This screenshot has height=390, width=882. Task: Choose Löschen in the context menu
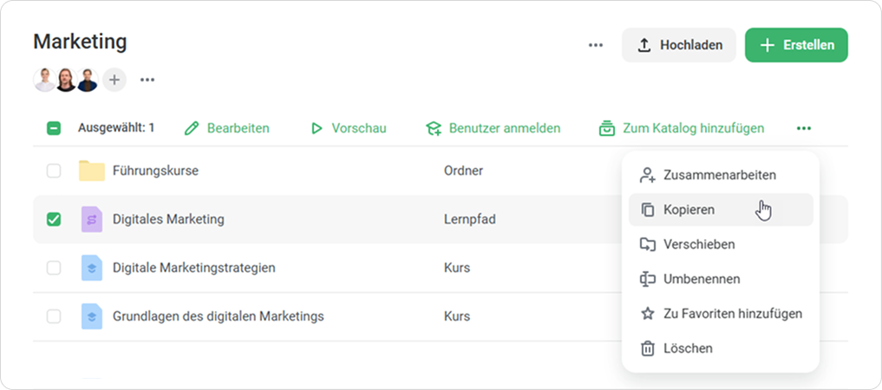[x=688, y=348]
